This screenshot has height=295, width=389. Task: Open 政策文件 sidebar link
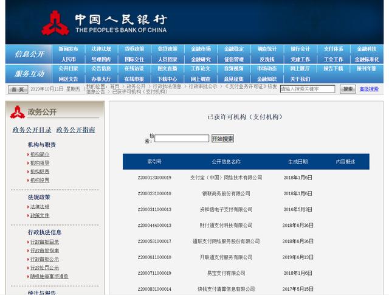40,215
